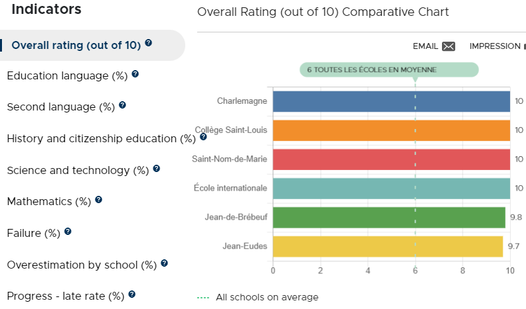
Task: Click the EMAIL text link
Action: [x=425, y=46]
